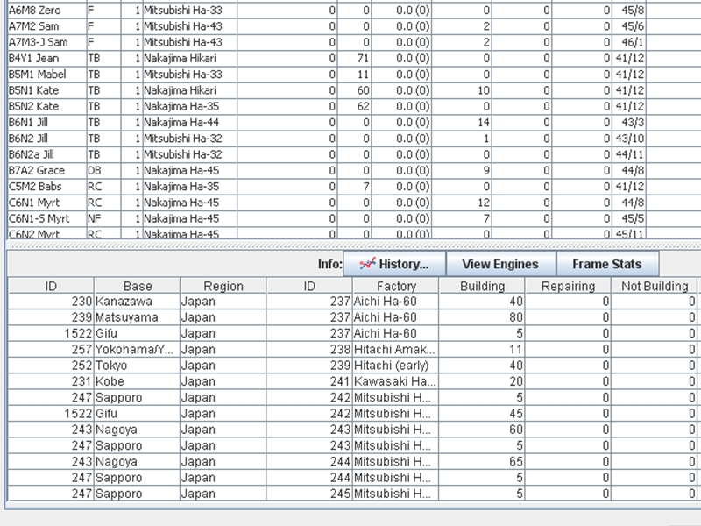
Task: Click the DB type cell for B7A2 Grace
Action: coord(103,171)
